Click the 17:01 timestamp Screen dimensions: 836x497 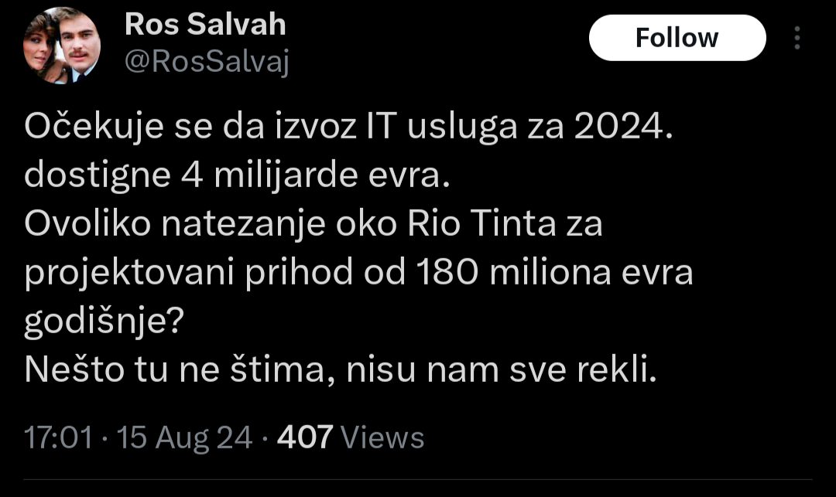pos(60,437)
